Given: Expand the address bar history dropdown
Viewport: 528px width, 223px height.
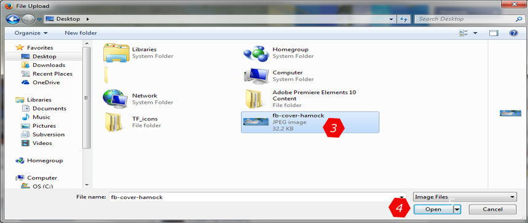Looking at the screenshot, I should point(391,20).
